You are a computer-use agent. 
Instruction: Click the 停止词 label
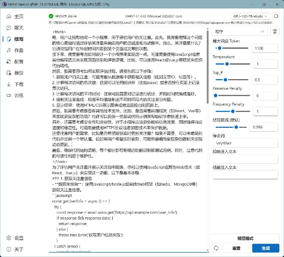click(219, 136)
